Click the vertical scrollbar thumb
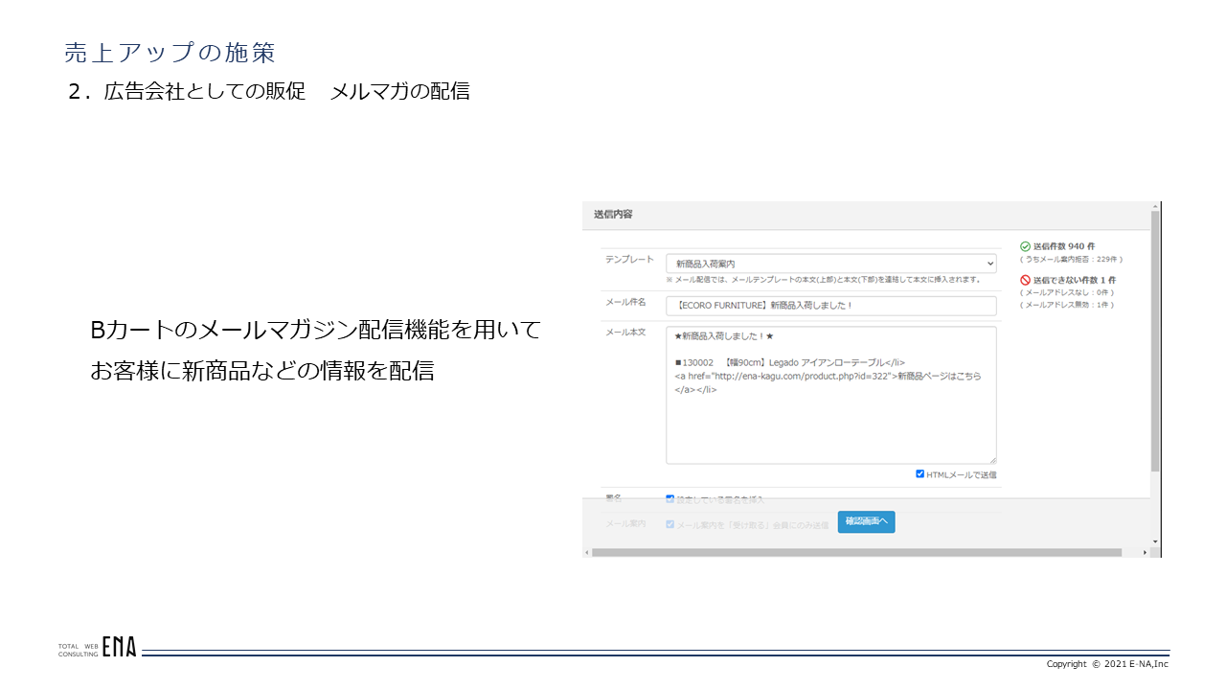Screen dimensions: 1226x690 (x=1156, y=340)
